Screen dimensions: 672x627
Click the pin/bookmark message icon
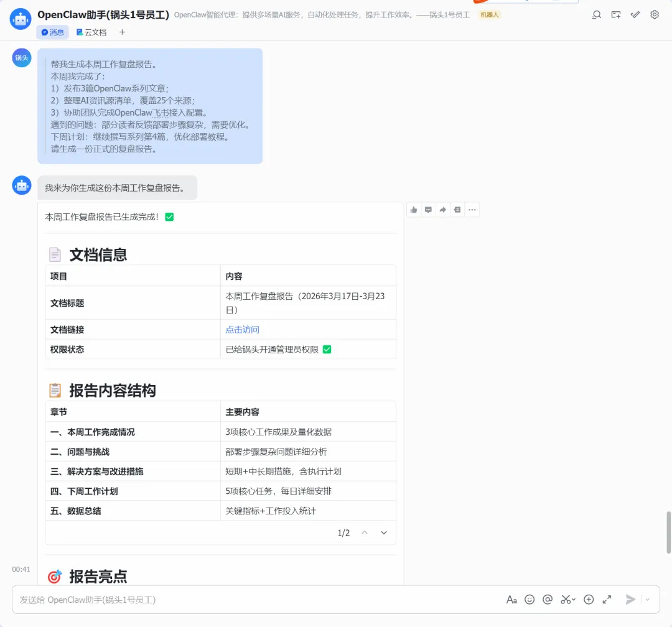(457, 210)
